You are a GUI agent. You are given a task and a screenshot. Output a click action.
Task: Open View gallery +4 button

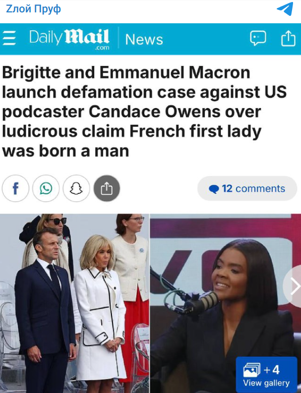pyautogui.click(x=266, y=375)
